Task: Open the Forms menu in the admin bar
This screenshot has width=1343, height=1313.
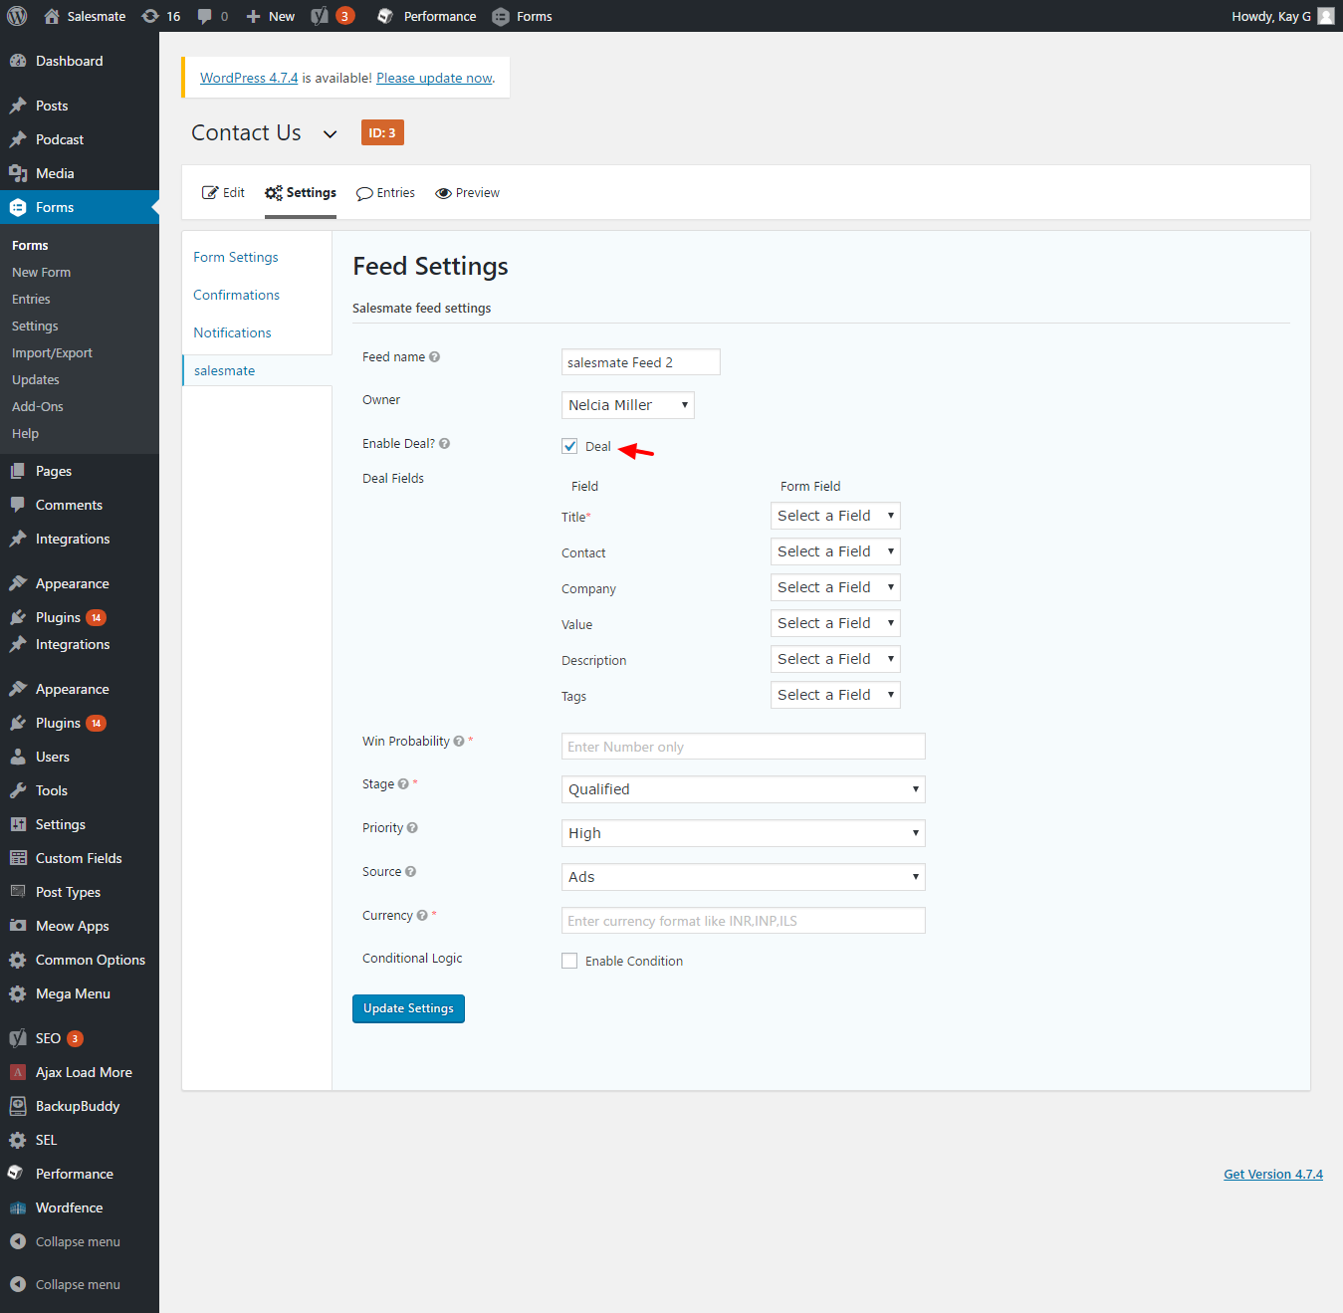Action: (522, 16)
